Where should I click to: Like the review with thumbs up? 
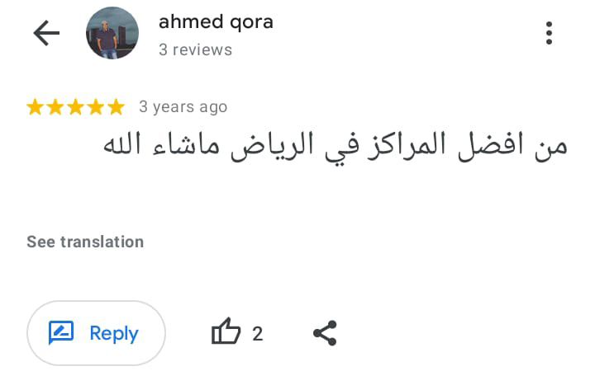click(226, 333)
